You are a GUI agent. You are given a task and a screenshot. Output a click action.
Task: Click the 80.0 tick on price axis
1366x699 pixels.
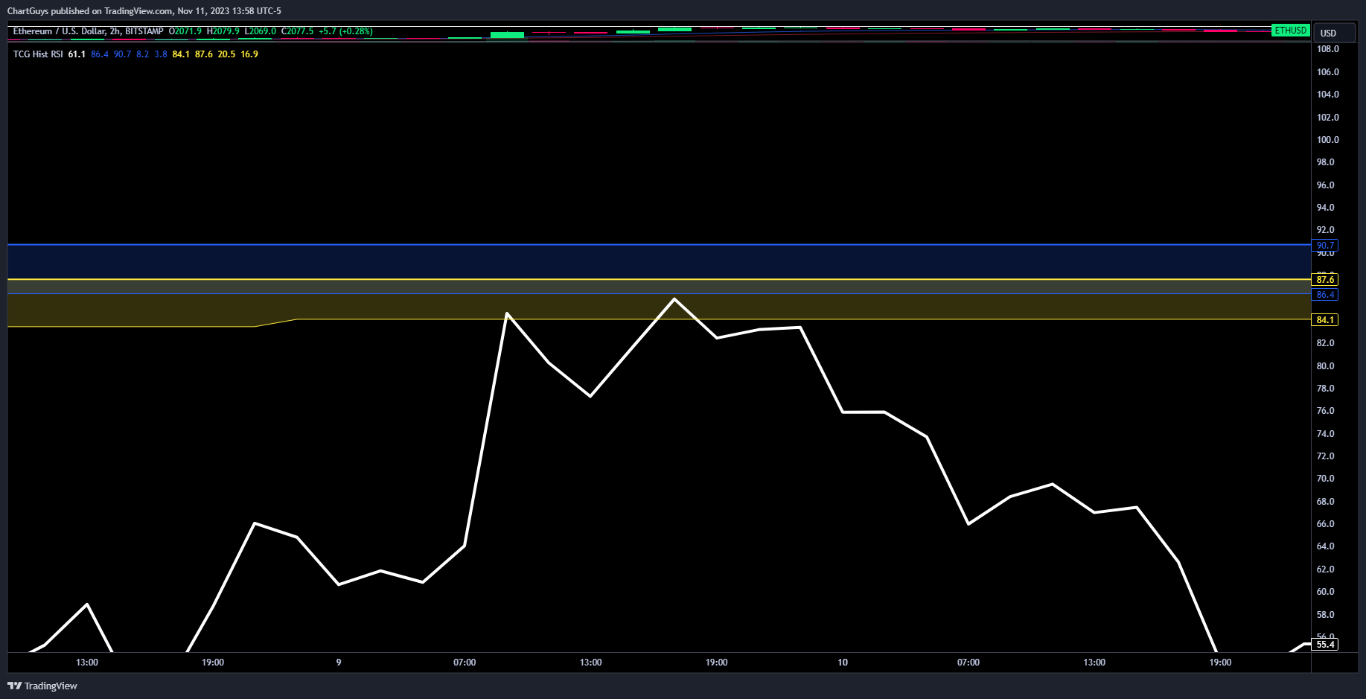pos(1325,366)
